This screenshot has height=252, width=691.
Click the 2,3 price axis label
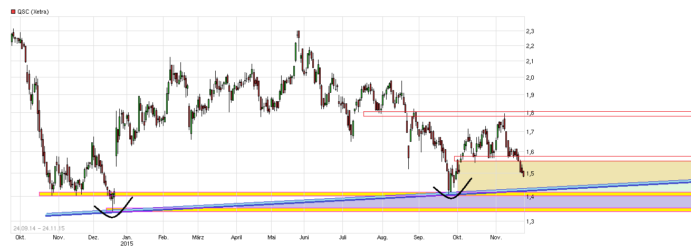pos(529,32)
